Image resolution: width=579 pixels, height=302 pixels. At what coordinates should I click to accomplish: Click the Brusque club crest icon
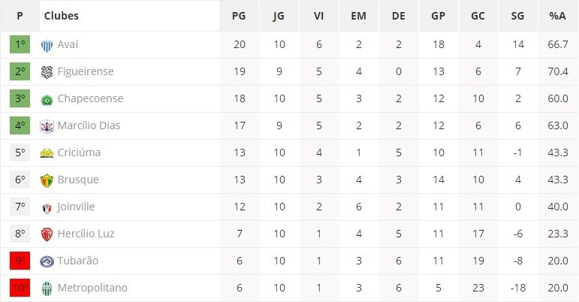click(x=47, y=180)
